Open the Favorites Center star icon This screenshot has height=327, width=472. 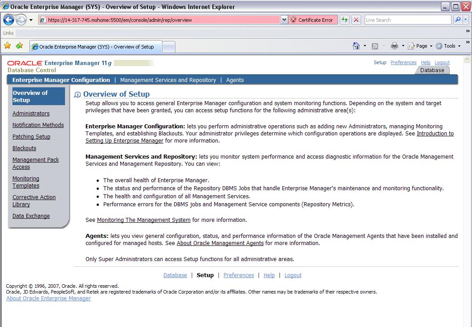[x=8, y=46]
